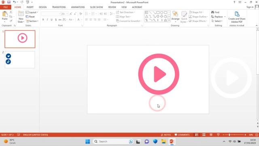
Task: Click the Clear All Formatting icon
Action: coord(81,14)
